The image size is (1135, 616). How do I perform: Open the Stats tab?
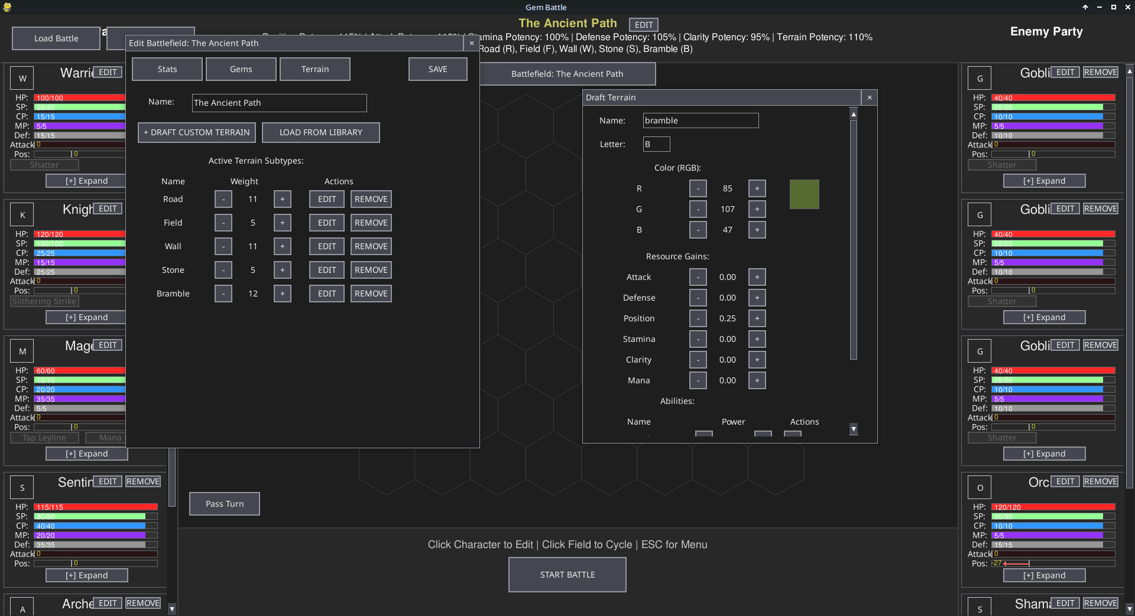click(167, 69)
